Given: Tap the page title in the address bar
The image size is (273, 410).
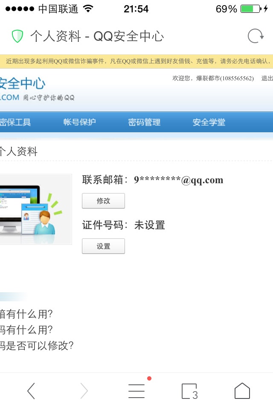Looking at the screenshot, I should 97,36.
